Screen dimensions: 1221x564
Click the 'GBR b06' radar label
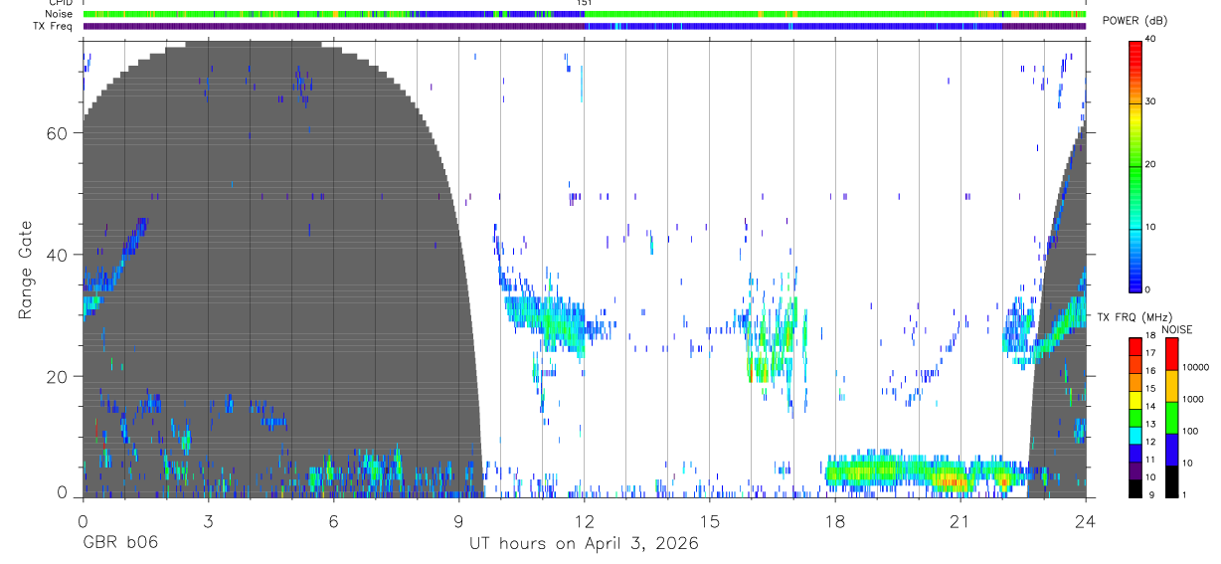[119, 544]
